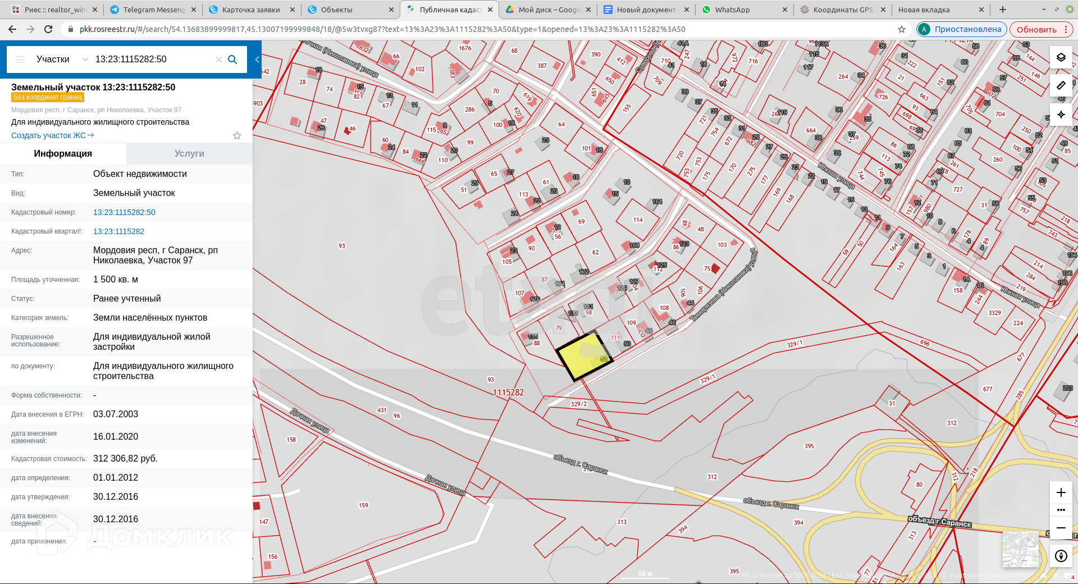Click the land category Земли населённых пунктов
The image size is (1078, 584).
tap(150, 318)
